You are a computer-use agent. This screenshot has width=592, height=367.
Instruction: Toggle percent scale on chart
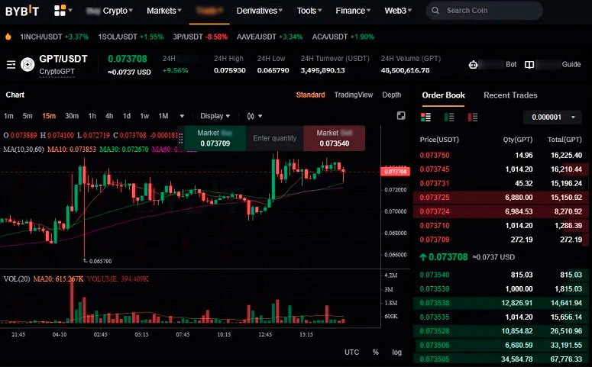click(x=375, y=352)
